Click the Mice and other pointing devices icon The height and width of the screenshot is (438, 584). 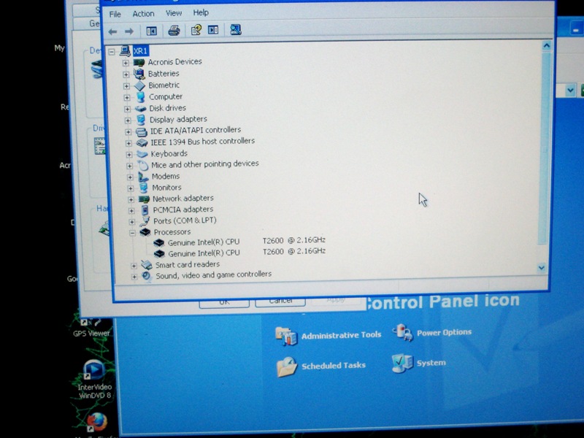(143, 165)
